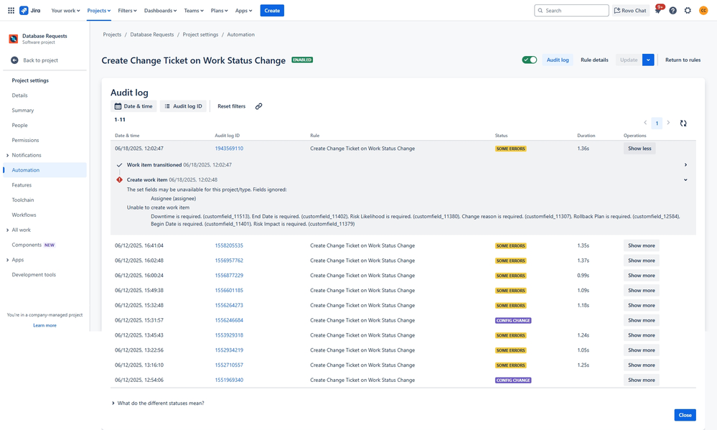
Task: Click the Learn more link
Action: (x=44, y=325)
